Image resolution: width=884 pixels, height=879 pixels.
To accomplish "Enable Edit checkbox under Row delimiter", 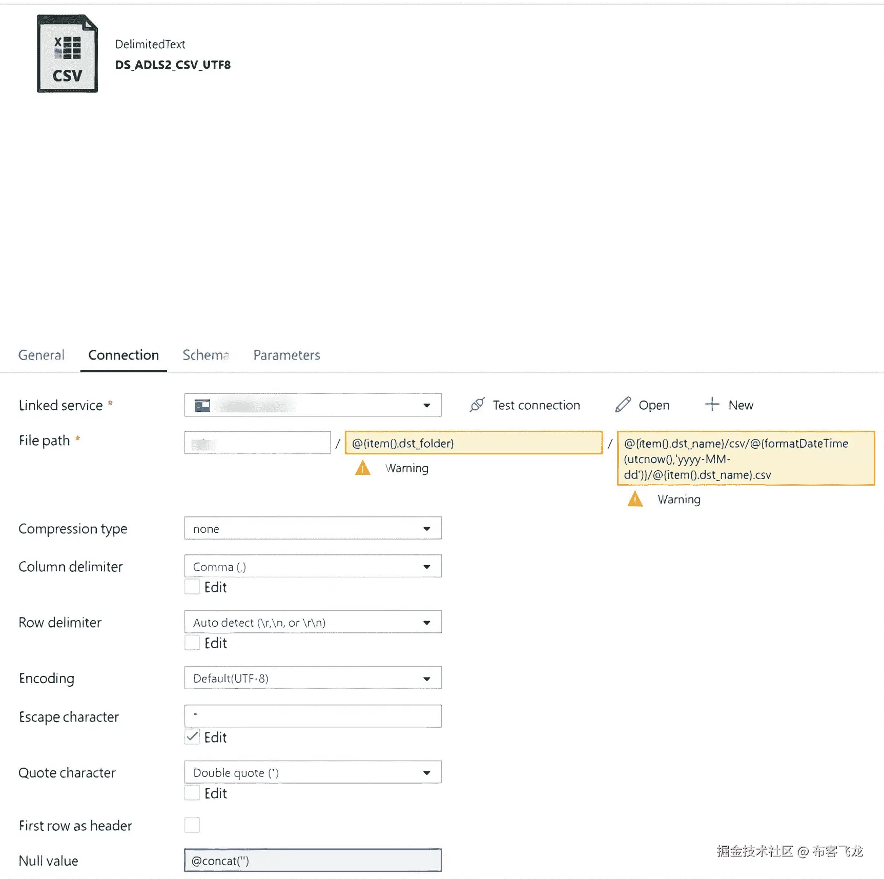I will (x=192, y=643).
